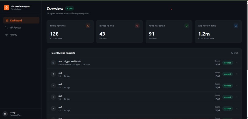Click the arrow icon on webhook row
The width and height of the screenshot is (248, 119).
pos(237,63)
